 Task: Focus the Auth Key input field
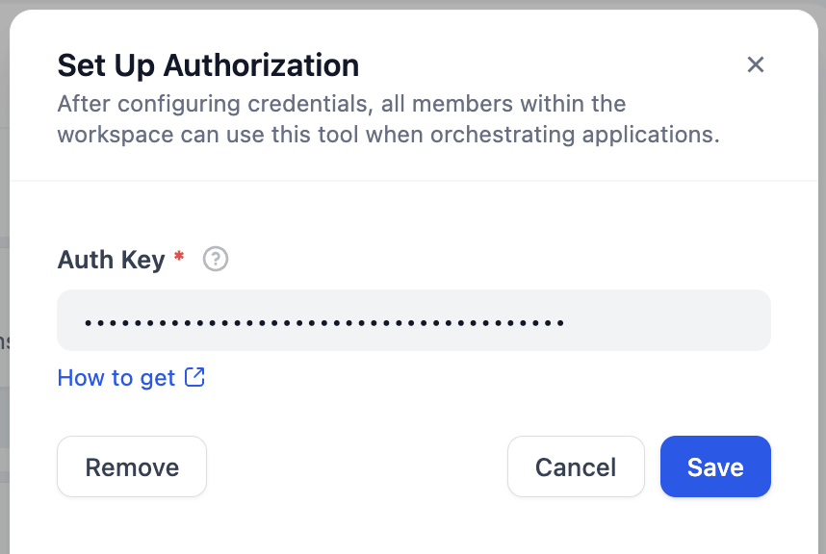pyautogui.click(x=414, y=320)
